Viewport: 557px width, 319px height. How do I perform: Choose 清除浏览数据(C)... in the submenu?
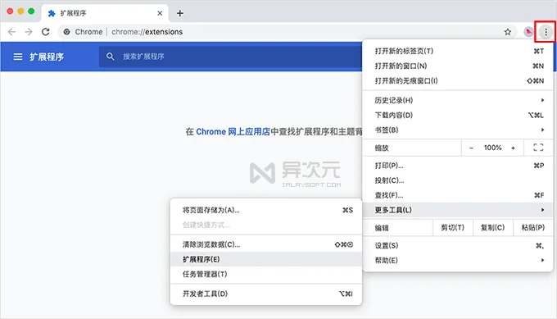pos(266,244)
